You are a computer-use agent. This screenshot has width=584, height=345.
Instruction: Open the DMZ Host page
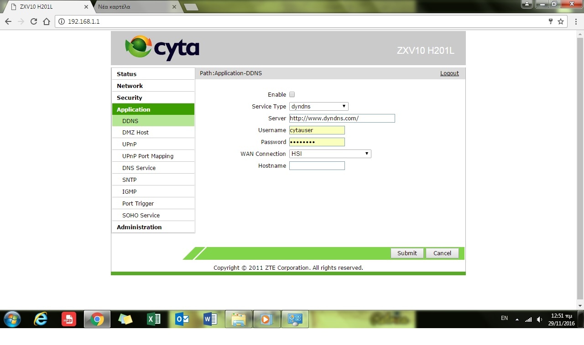136,133
